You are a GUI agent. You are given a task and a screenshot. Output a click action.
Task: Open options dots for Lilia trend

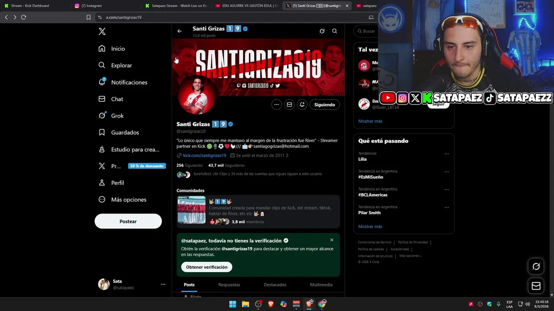447,154
